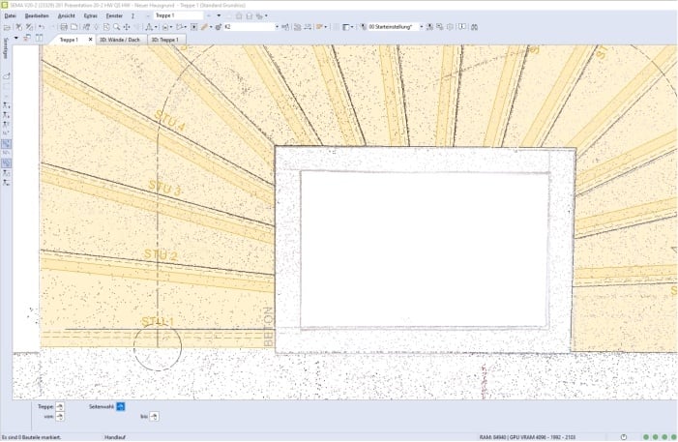The width and height of the screenshot is (678, 442).
Task: Click the square frame icon before pencil
Action: click(x=193, y=27)
